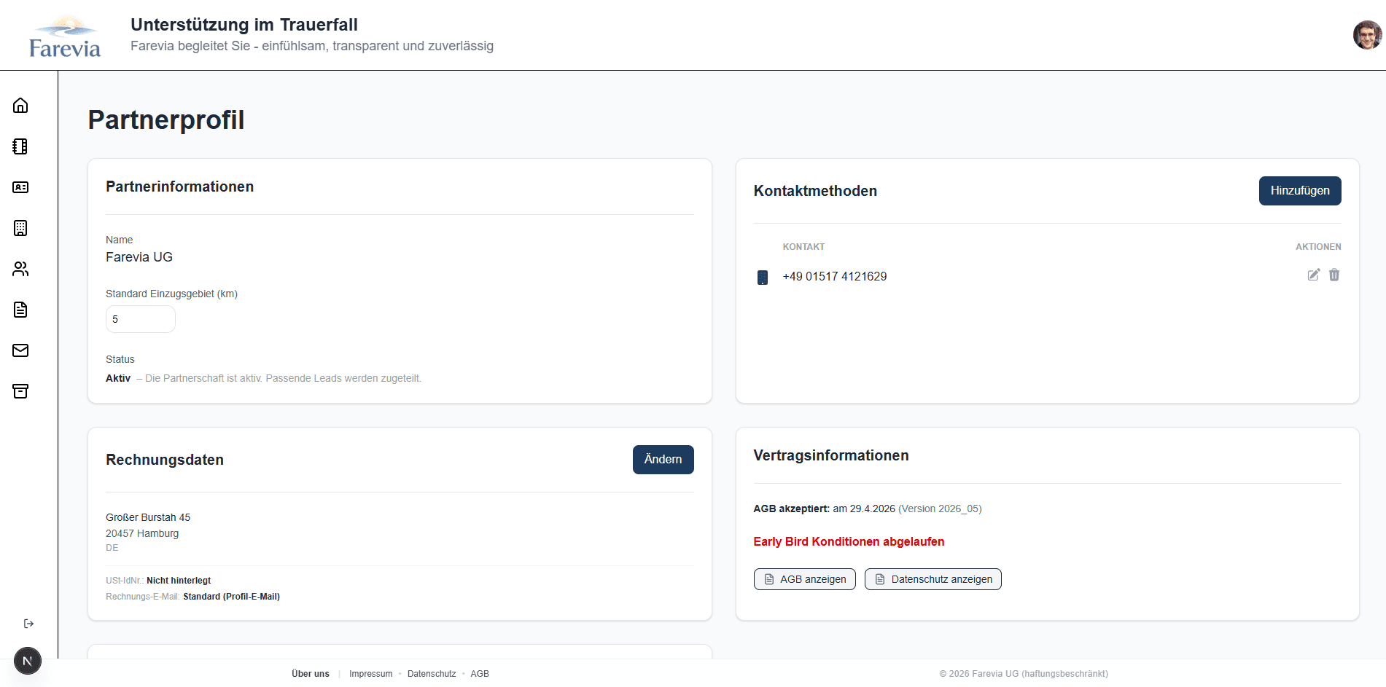
Task: Click the Partnerprofil page heading
Action: tap(166, 120)
